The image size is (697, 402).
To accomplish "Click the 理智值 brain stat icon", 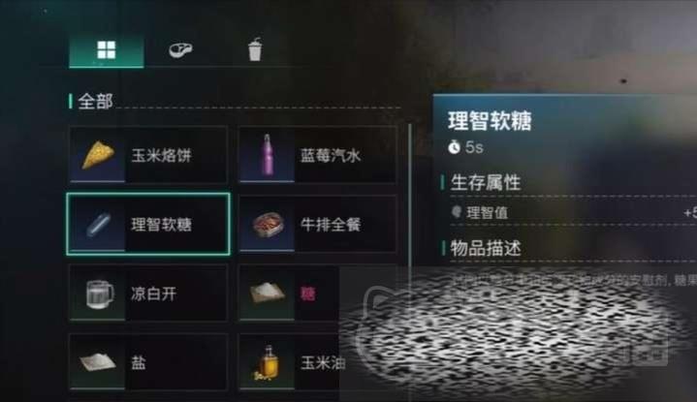I will coord(457,212).
